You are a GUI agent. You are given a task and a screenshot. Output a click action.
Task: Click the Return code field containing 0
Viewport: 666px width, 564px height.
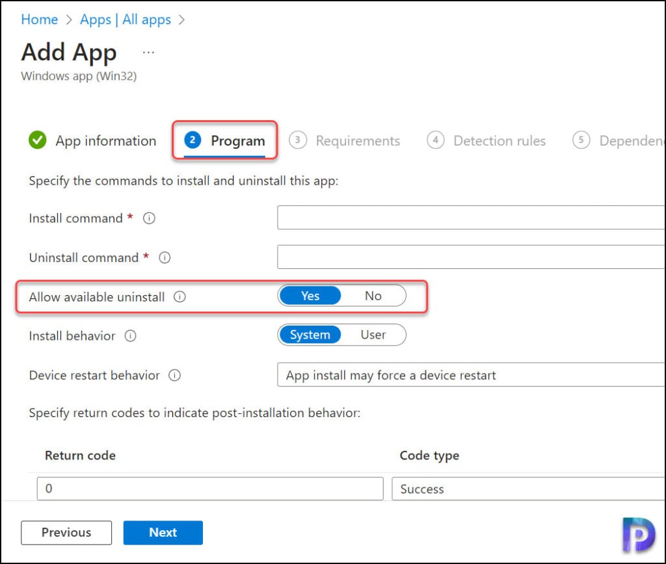(x=210, y=489)
